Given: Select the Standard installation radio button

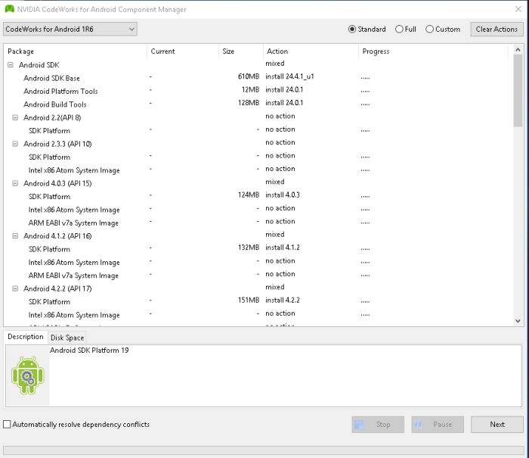Looking at the screenshot, I should (352, 29).
